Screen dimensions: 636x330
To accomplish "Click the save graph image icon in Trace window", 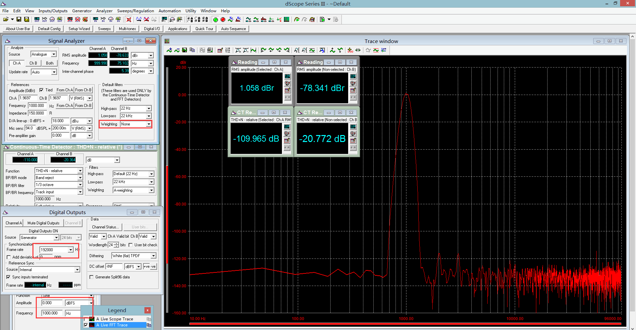I will pos(185,50).
